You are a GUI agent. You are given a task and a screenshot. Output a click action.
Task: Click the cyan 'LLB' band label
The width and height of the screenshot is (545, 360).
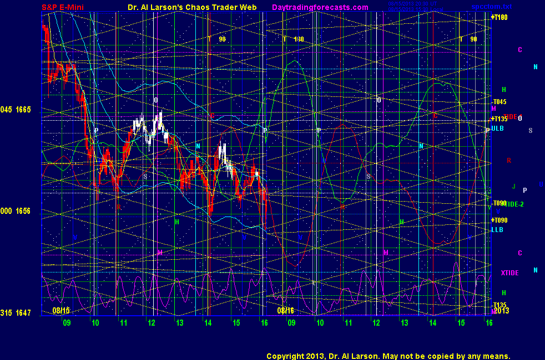pos(497,230)
